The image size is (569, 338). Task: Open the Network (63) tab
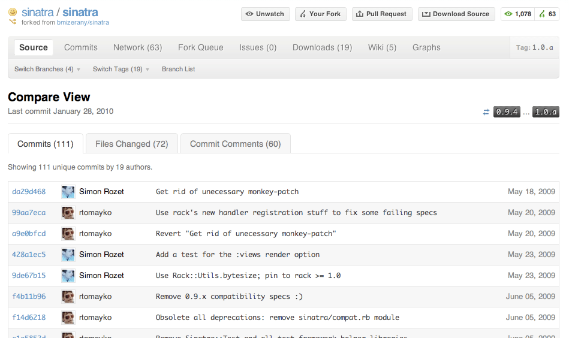click(137, 47)
